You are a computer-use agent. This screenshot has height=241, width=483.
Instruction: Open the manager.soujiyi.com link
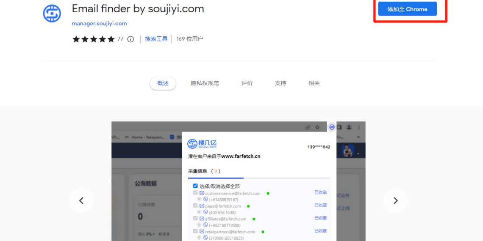point(99,24)
